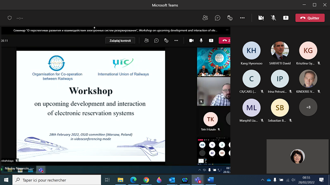Viewport: 330px width, 185px height.
Task: Open Microsoft Teams from the Windows taskbar
Action: [x=197, y=180]
